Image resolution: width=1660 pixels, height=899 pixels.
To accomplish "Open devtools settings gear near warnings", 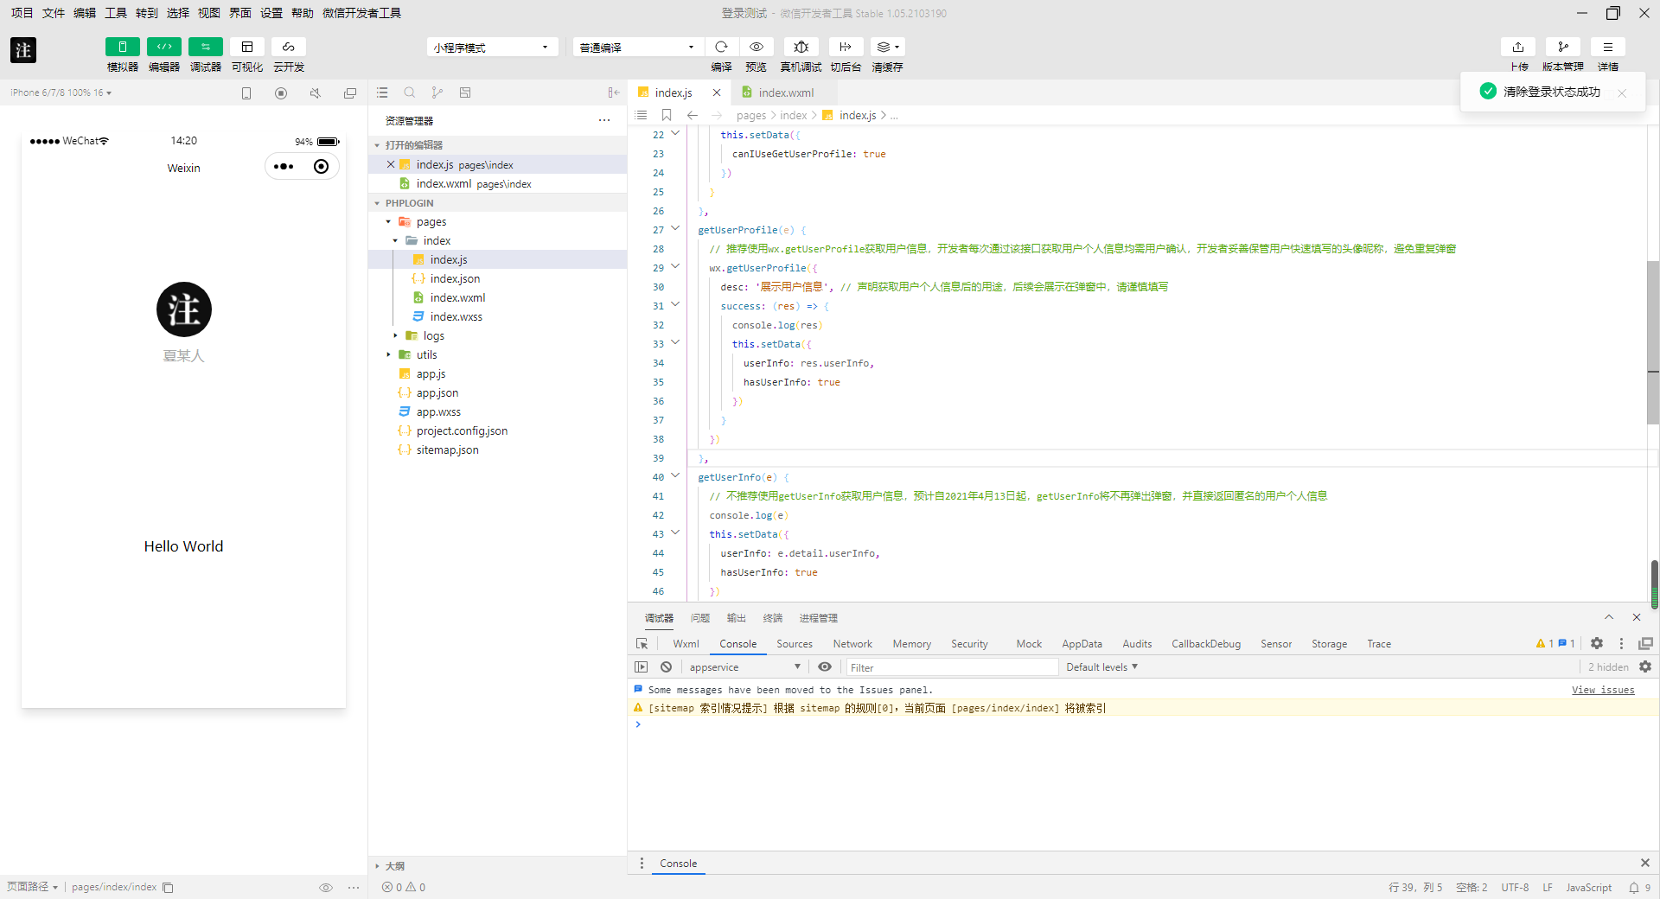I will (1597, 643).
